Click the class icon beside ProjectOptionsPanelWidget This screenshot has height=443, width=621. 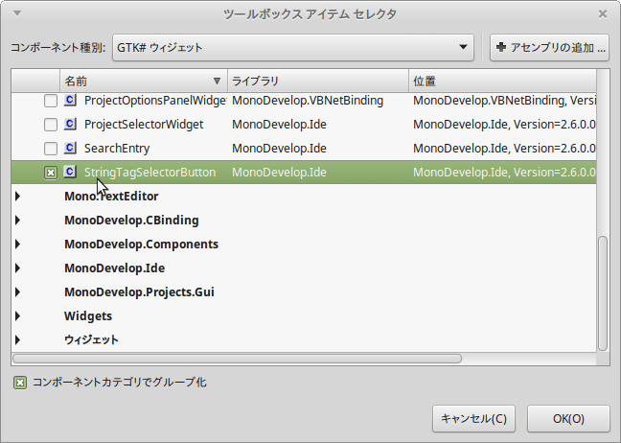(70, 101)
